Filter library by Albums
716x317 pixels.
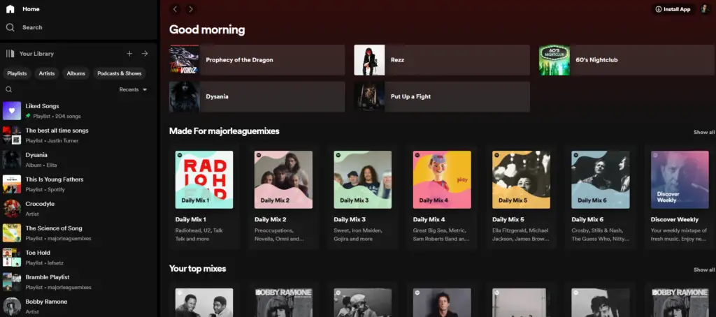pos(76,73)
